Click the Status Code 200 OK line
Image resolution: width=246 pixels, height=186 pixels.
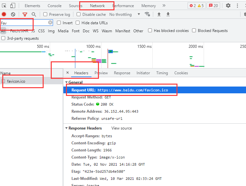pos(92,104)
